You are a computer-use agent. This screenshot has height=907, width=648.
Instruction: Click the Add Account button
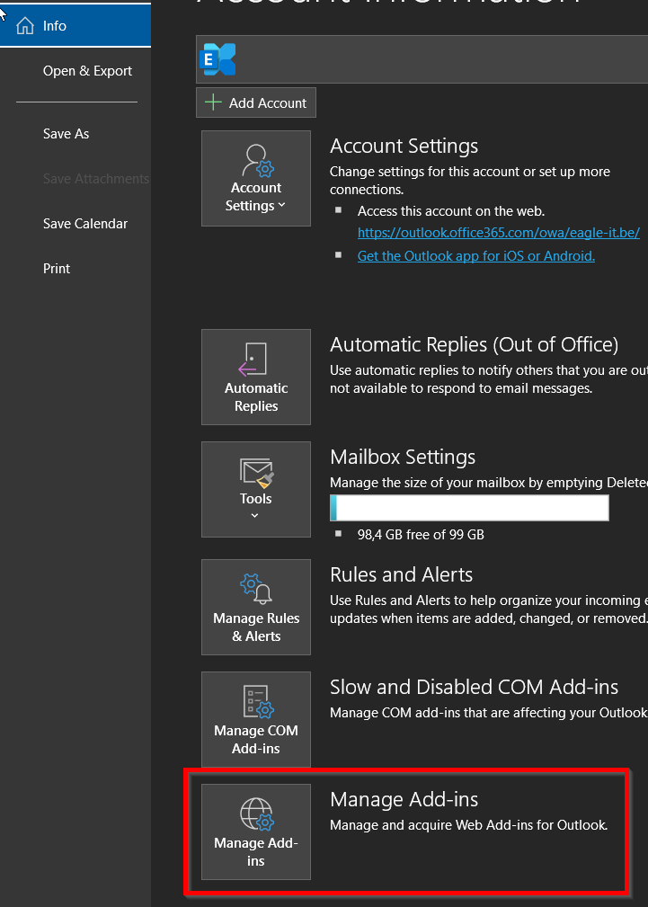[x=256, y=103]
